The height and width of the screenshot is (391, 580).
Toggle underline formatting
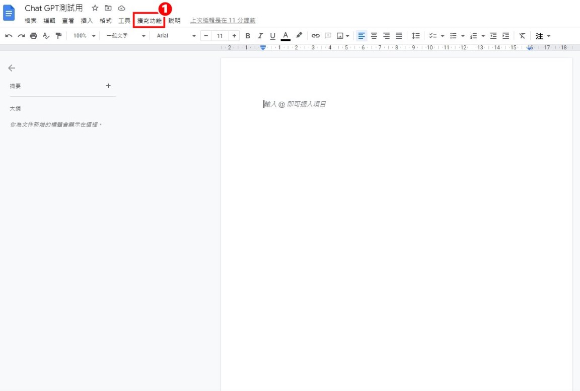pyautogui.click(x=273, y=36)
